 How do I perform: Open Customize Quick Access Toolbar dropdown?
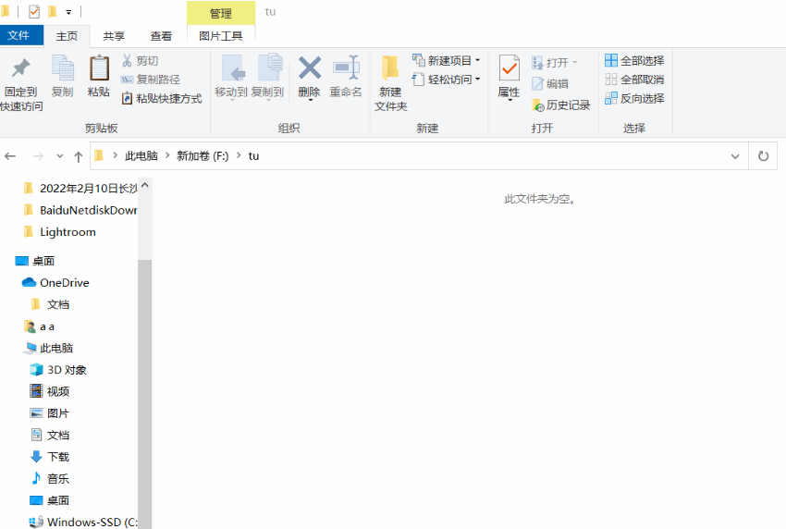68,12
